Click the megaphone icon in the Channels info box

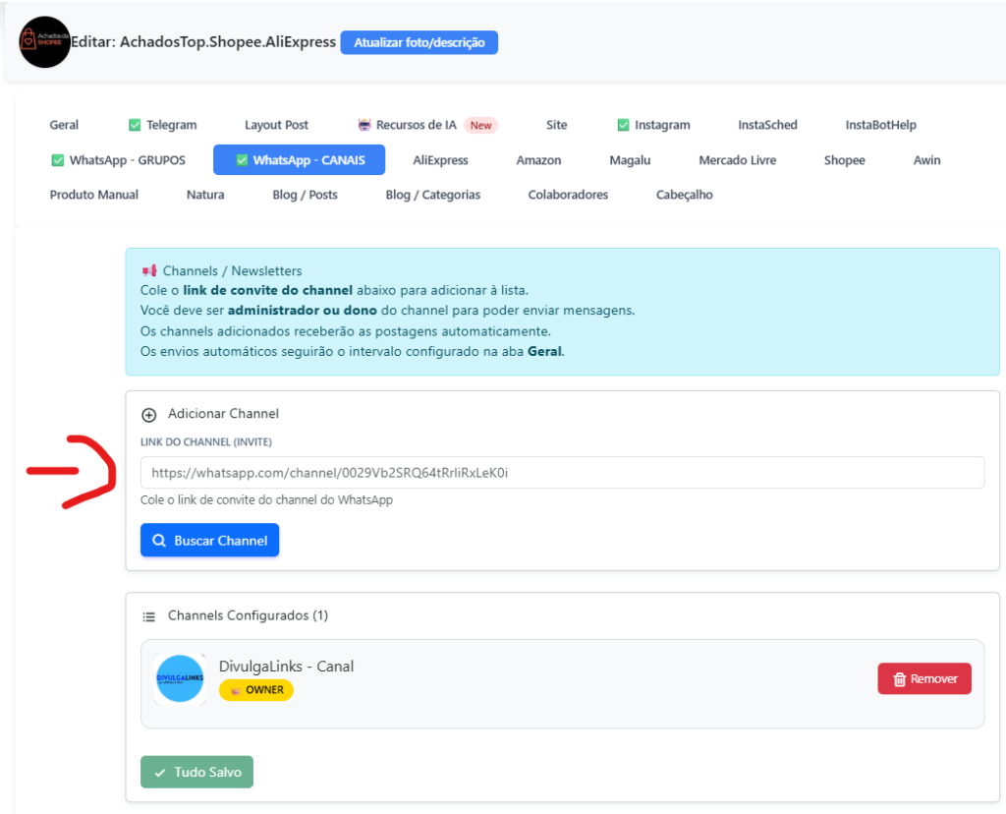tap(149, 270)
